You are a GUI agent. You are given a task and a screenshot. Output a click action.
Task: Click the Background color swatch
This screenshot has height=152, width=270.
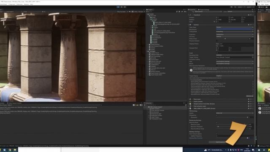point(234,29)
